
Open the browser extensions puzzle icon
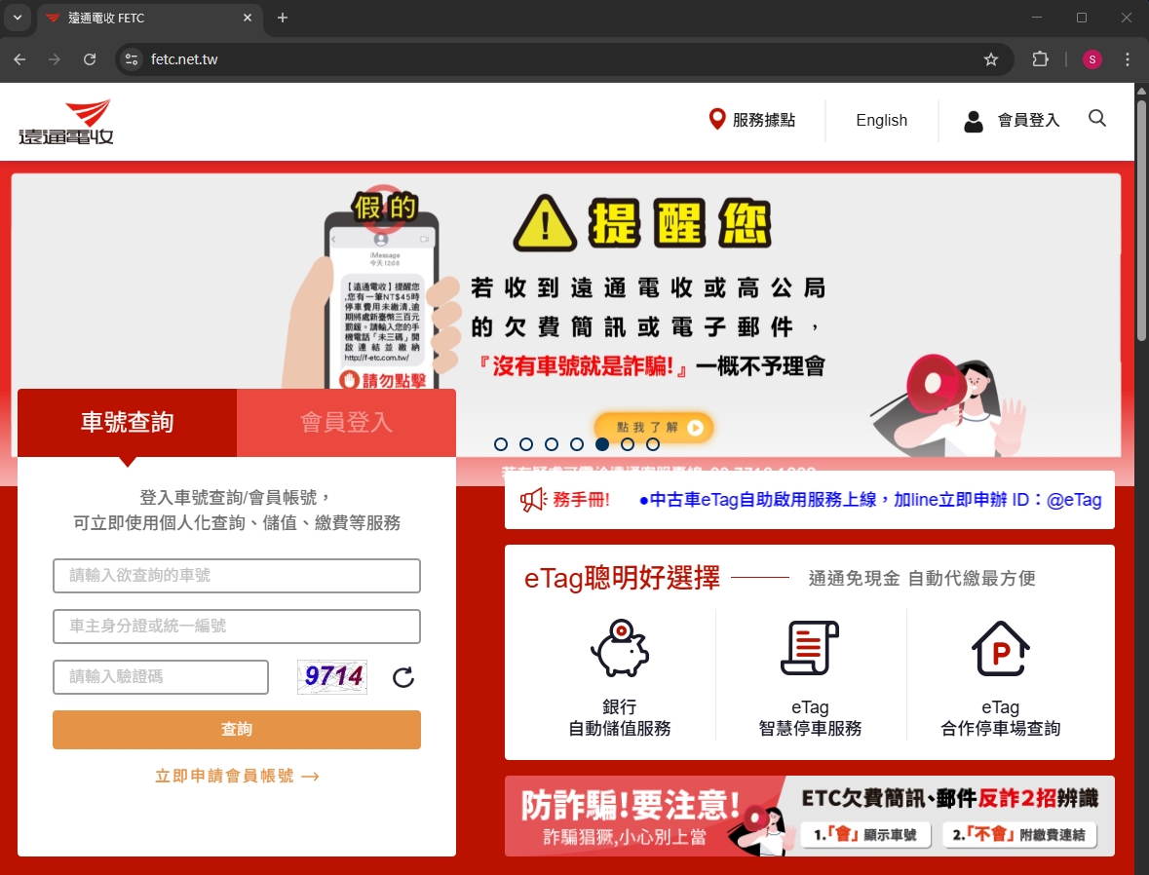[x=1040, y=59]
